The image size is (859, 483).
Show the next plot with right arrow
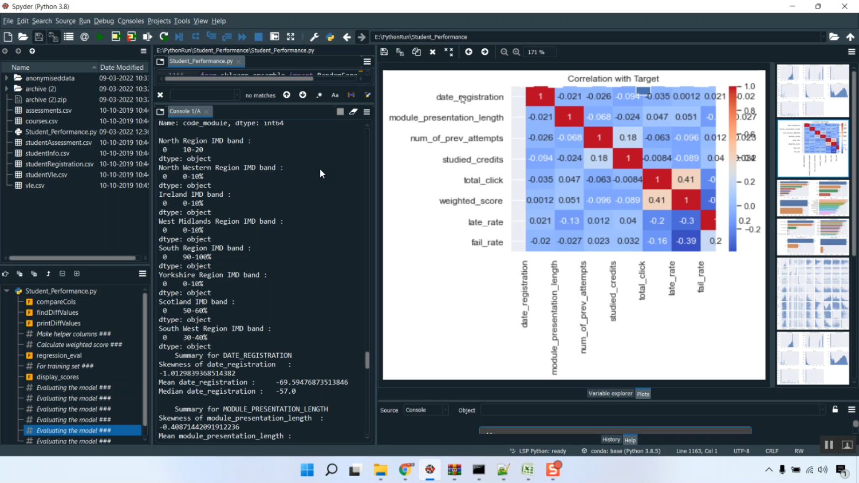485,52
